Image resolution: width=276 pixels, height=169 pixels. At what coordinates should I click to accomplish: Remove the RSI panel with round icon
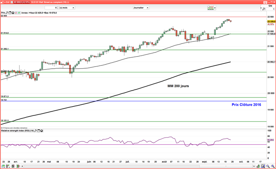click(41, 131)
